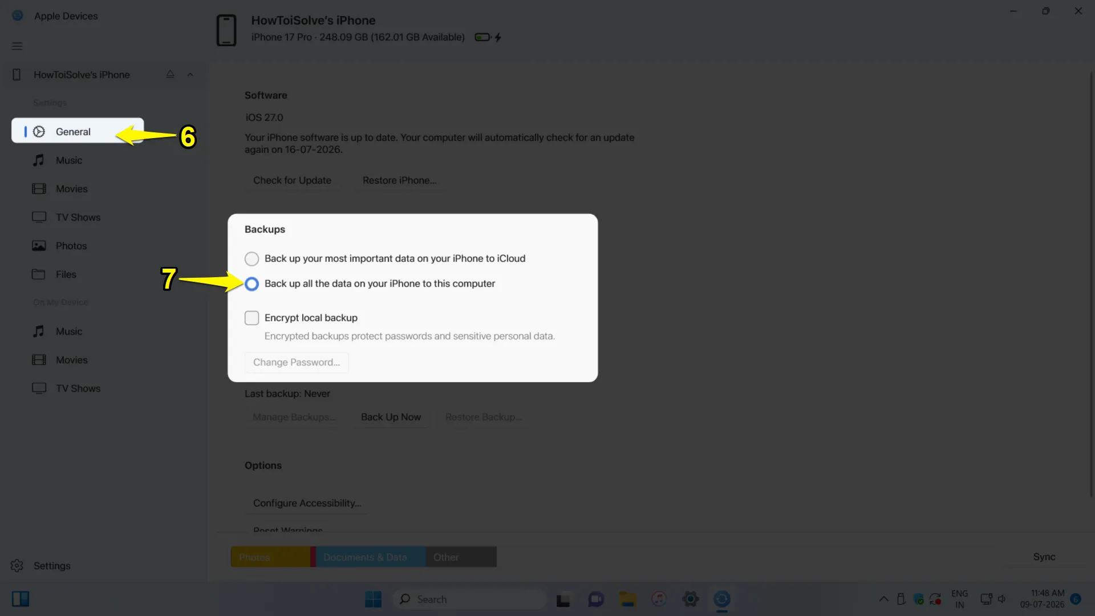This screenshot has width=1095, height=616.
Task: Collapse the HowToiSolve's iPhone sidebar section
Action: click(190, 75)
